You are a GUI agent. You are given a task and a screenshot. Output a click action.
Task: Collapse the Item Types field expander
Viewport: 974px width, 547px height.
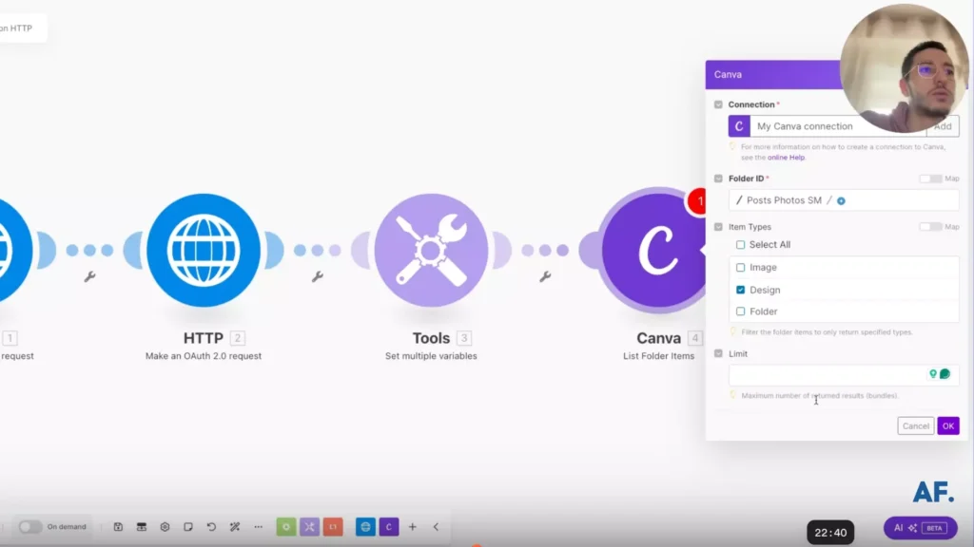coord(718,227)
